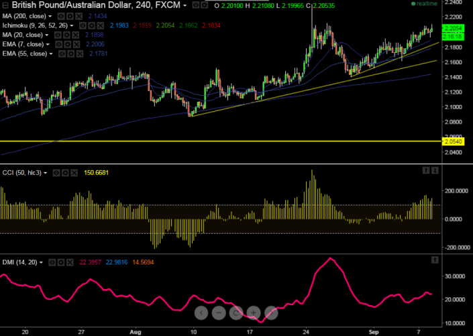The height and width of the screenshot is (336, 473).
Task: Open dropdown next to FXCM symbol title
Action: point(185,5)
